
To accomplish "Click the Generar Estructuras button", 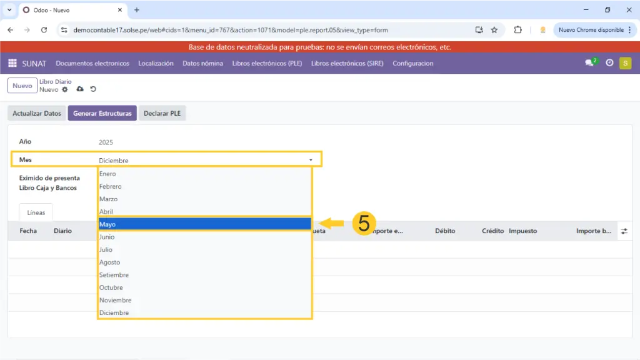I will pyautogui.click(x=102, y=113).
